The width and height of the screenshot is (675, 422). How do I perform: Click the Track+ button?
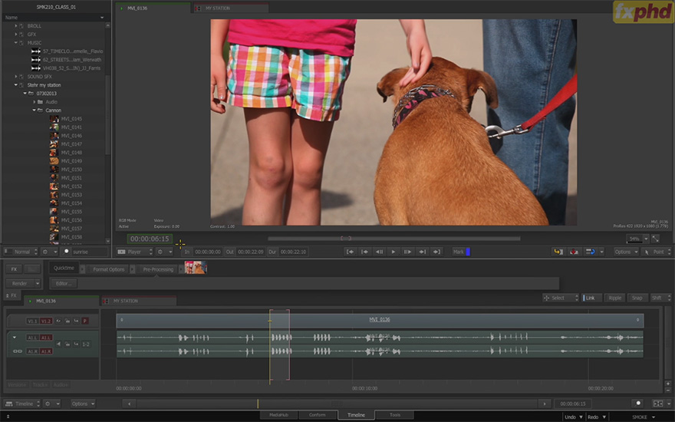click(x=40, y=384)
